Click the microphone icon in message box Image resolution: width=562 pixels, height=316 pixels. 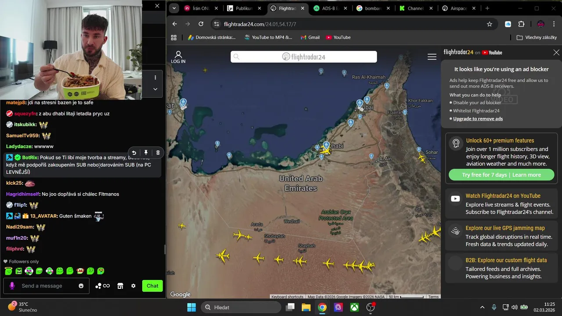pos(12,286)
